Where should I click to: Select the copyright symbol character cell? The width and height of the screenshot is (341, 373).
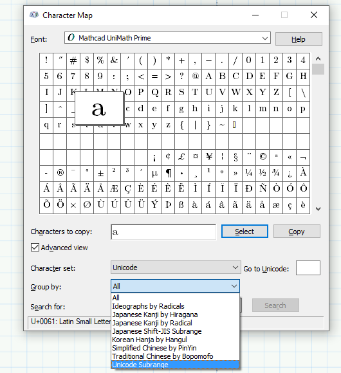(263, 157)
